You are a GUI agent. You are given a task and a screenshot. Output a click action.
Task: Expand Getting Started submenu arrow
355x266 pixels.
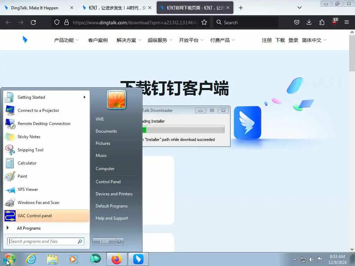(85, 97)
